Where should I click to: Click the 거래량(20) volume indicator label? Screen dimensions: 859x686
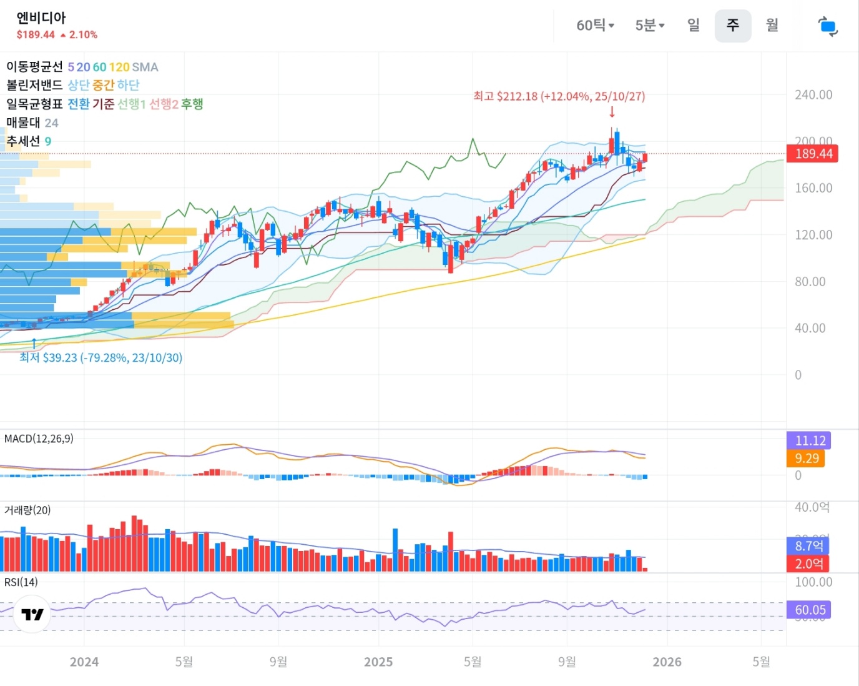[27, 510]
